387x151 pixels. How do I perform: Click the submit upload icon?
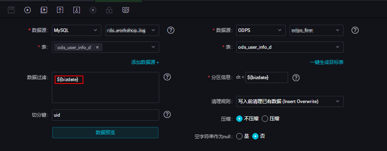coord(60,10)
